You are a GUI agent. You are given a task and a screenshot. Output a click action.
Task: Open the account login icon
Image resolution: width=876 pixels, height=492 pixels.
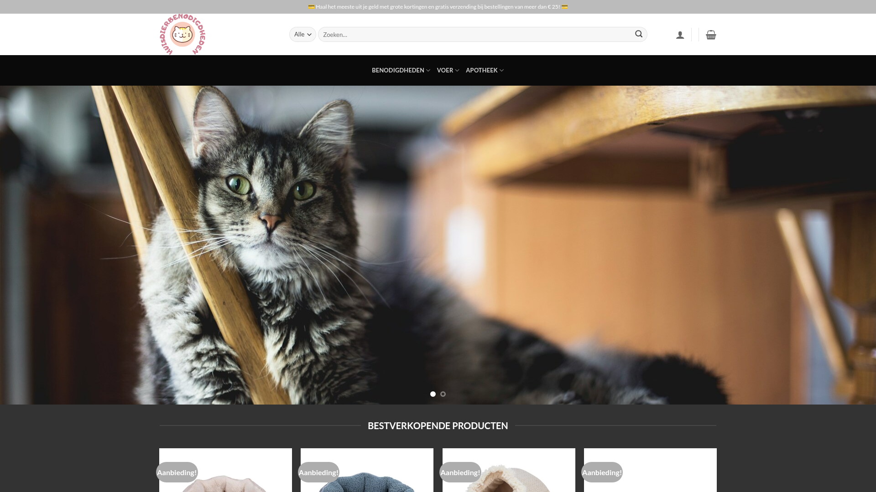click(680, 35)
